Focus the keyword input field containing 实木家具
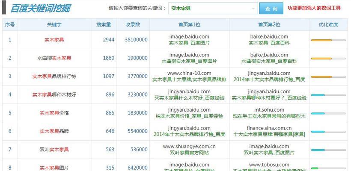The image size is (351, 171). (213, 8)
